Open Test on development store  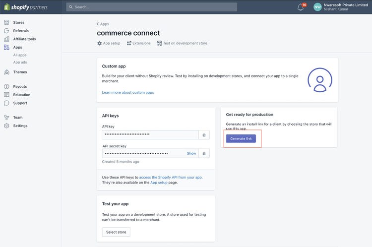pyautogui.click(x=182, y=43)
